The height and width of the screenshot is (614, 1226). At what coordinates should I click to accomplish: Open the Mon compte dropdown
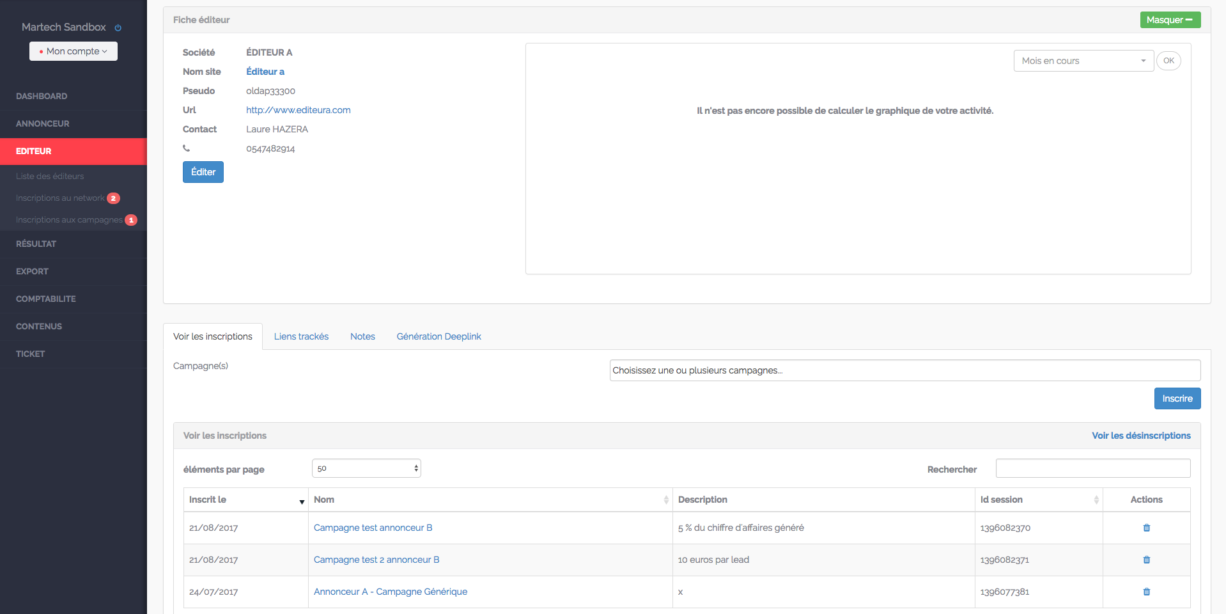pos(74,51)
